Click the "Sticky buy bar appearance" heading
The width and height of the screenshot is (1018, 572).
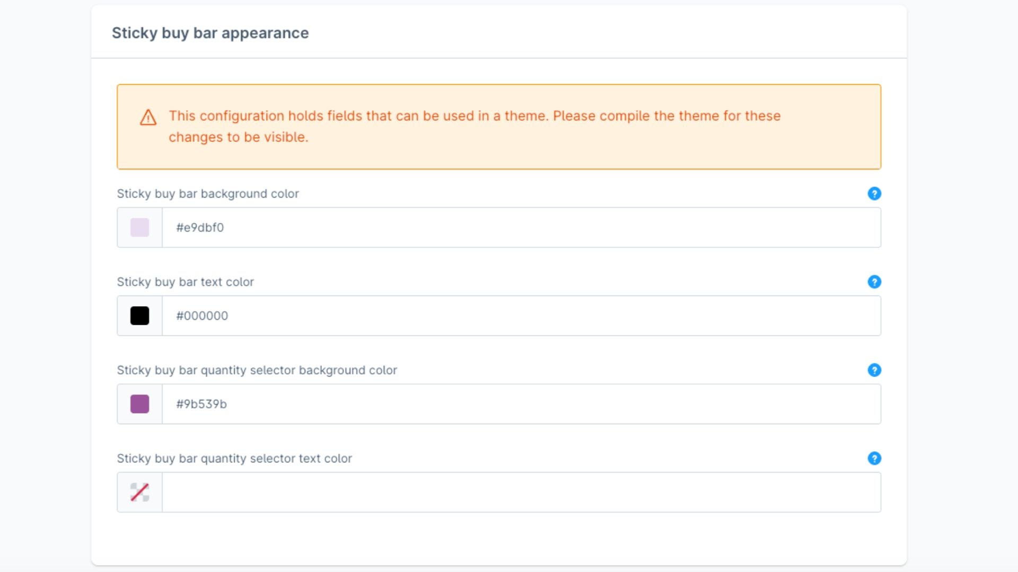point(210,33)
